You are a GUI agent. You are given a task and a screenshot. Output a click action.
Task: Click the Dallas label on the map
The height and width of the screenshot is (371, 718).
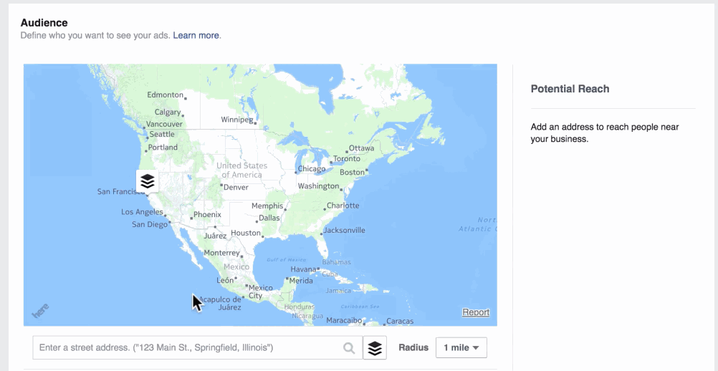[x=269, y=218]
